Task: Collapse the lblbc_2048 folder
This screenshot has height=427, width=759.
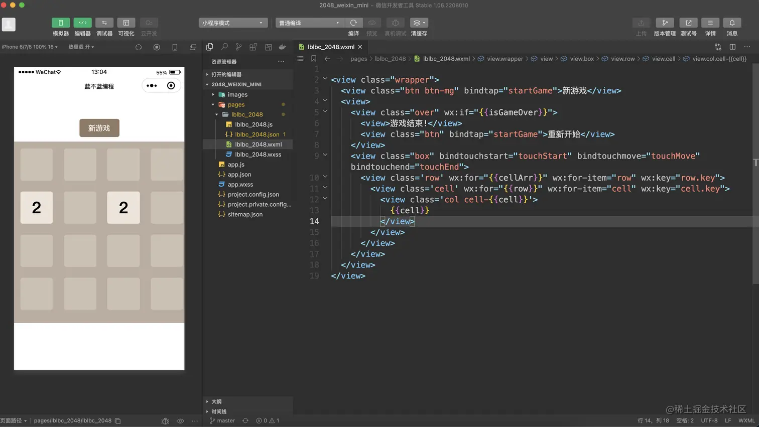Action: (x=248, y=114)
